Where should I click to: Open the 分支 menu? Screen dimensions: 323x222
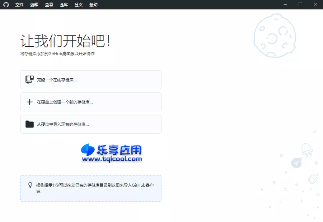(78, 5)
